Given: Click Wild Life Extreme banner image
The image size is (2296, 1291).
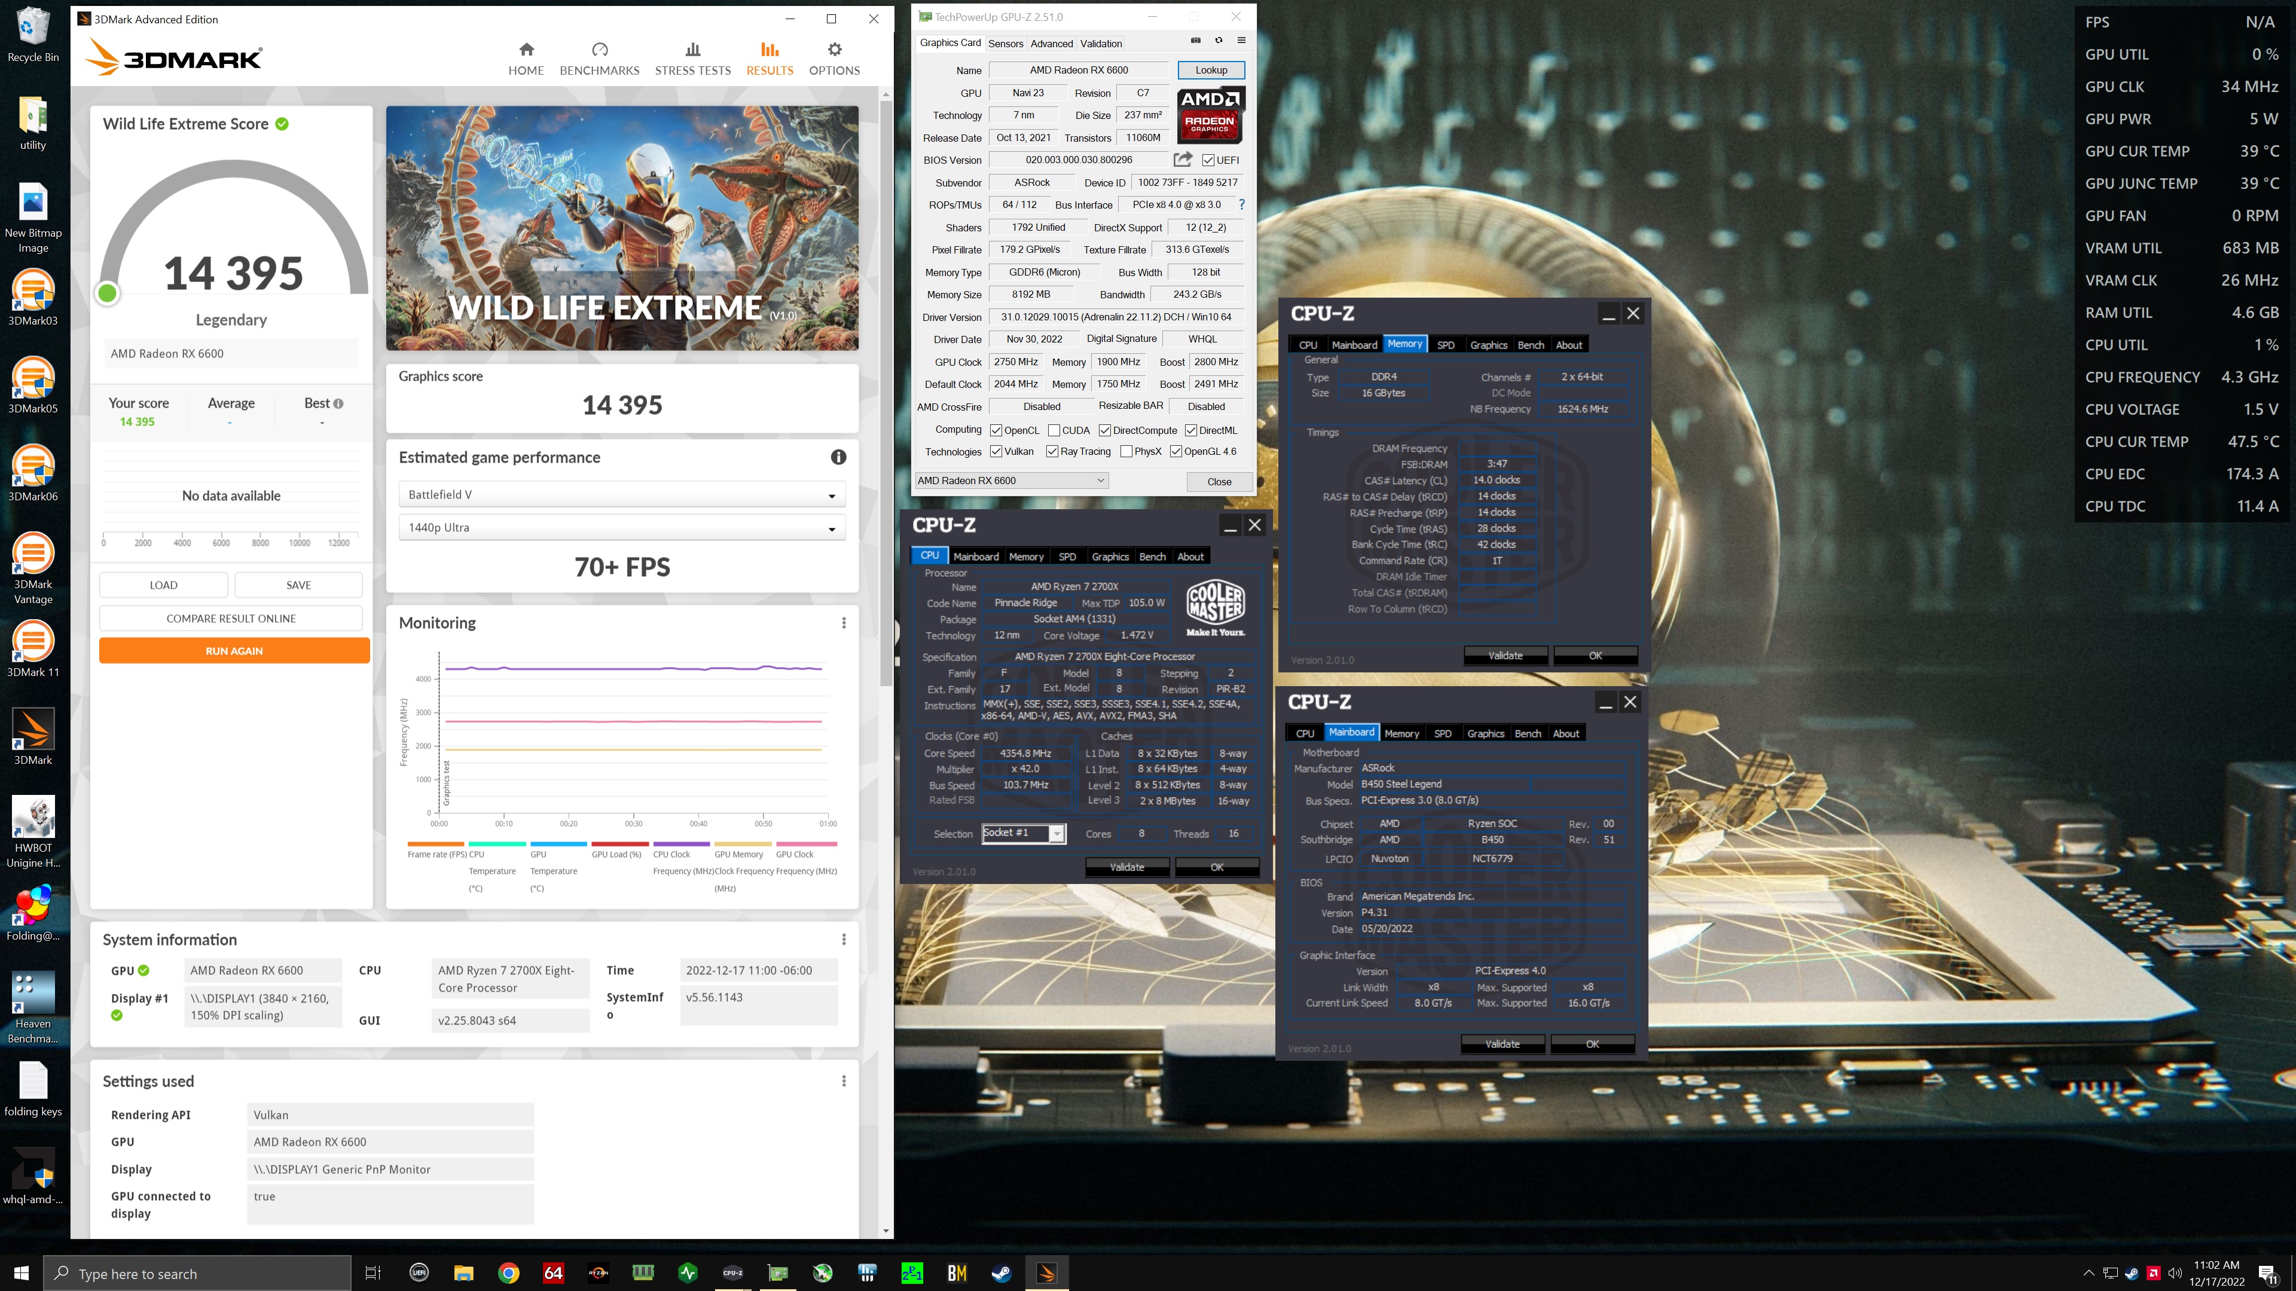Looking at the screenshot, I should (622, 228).
